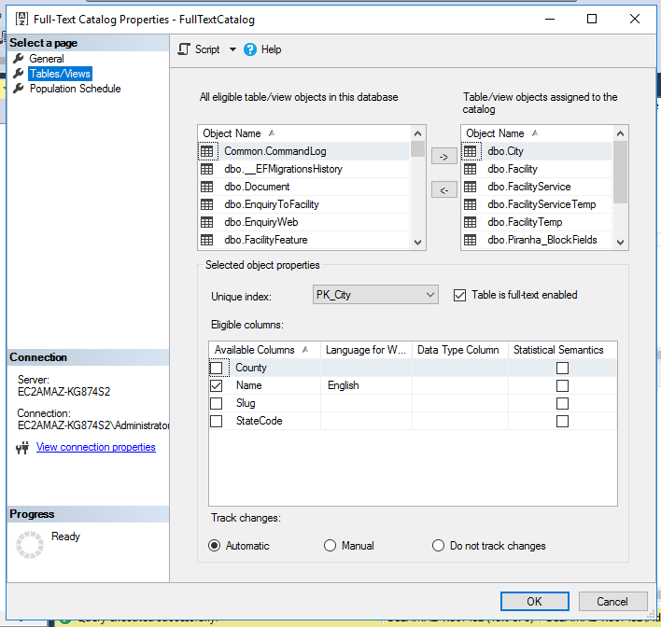Sort assigned objects by Object Name header
The image size is (661, 627).
click(537, 133)
